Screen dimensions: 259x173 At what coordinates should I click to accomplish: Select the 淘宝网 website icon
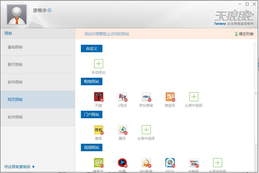tap(170, 97)
